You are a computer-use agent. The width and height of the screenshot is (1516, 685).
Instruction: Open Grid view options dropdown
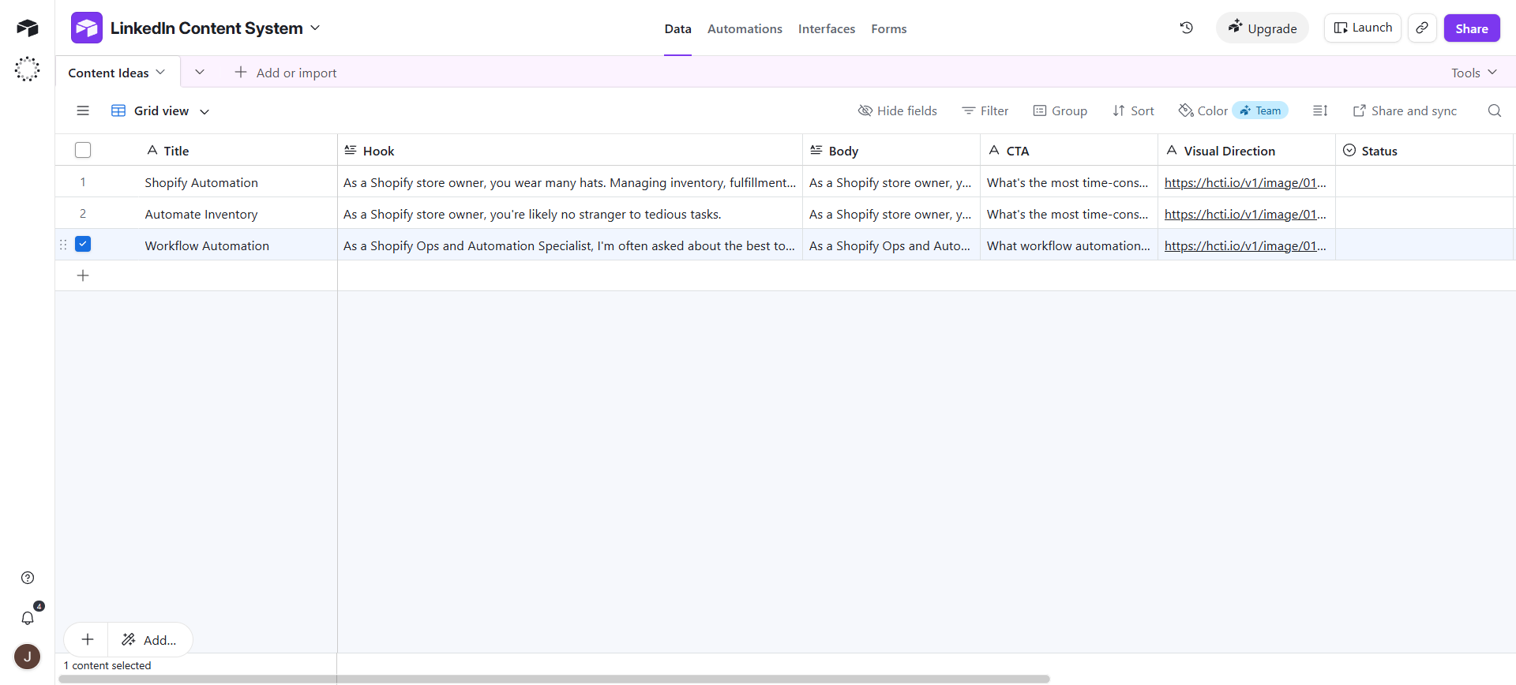pos(205,111)
